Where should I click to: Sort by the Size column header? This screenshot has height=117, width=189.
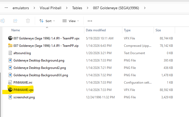coord(158,30)
